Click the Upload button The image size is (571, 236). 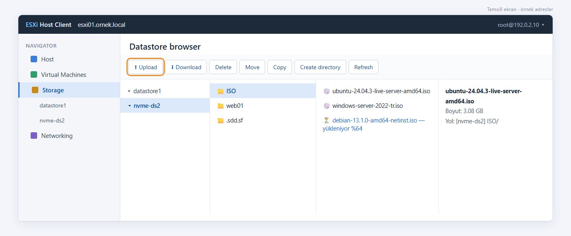[146, 67]
